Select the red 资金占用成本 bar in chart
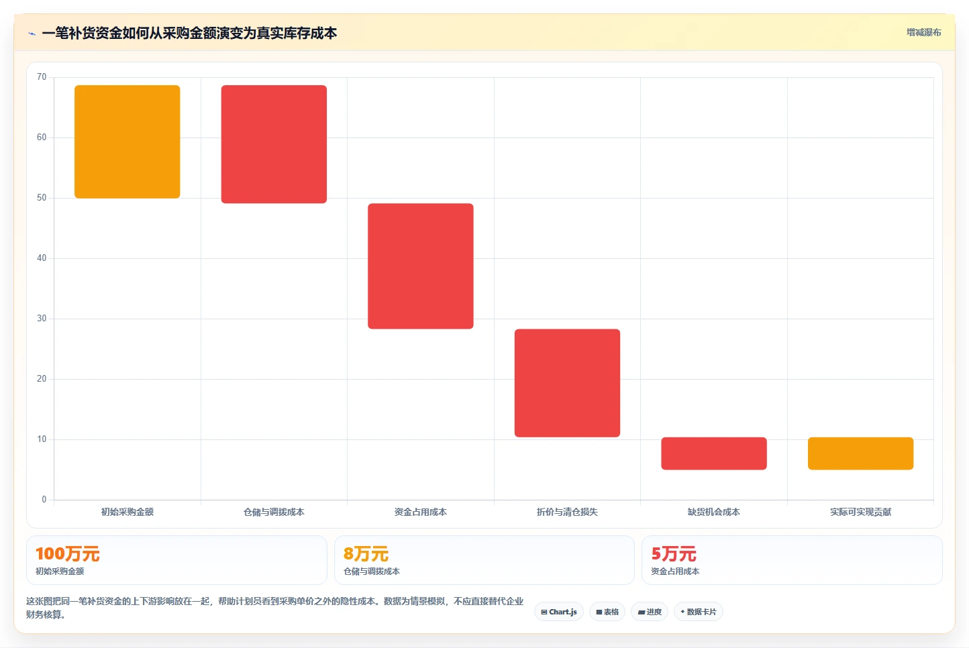This screenshot has height=648, width=969. [421, 266]
